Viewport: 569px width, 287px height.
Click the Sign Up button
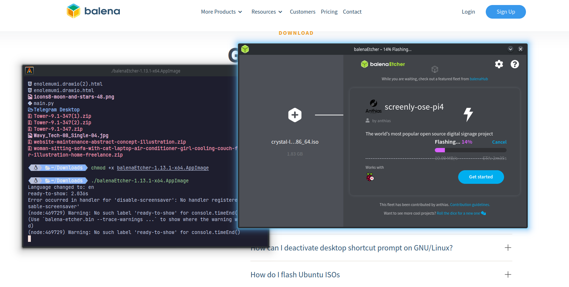(505, 12)
